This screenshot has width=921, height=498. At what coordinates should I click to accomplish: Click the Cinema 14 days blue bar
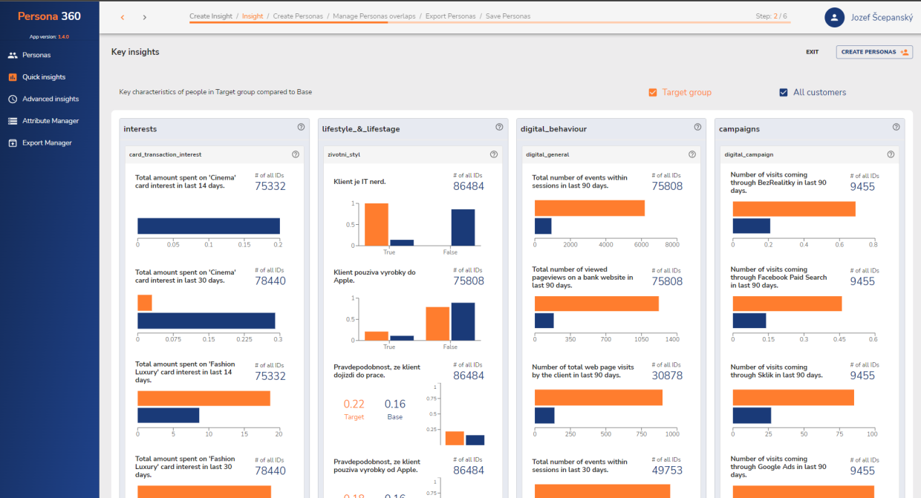pyautogui.click(x=209, y=226)
